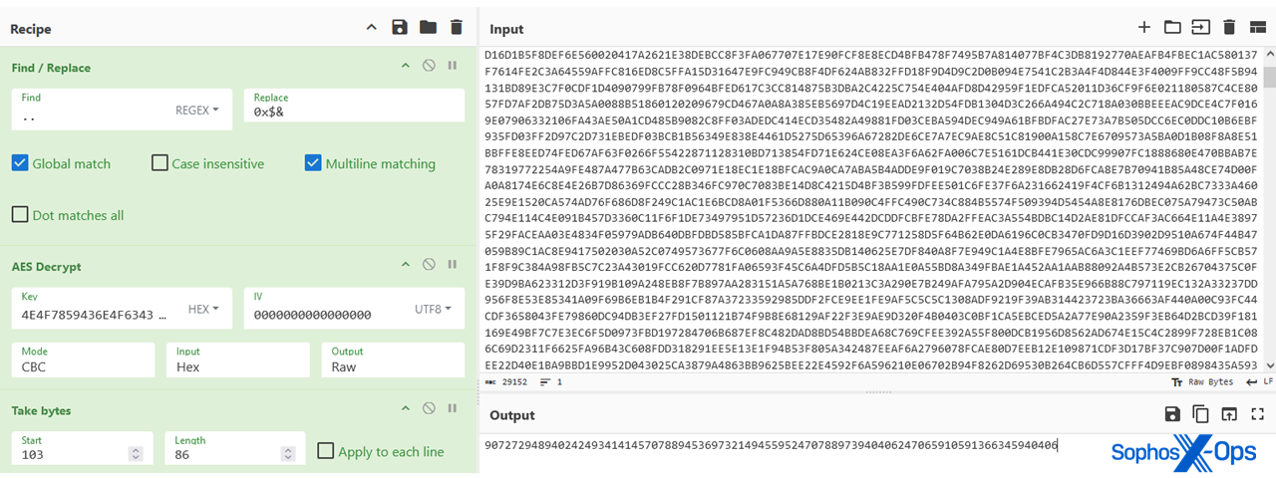
Task: Disable the Find / Replace operation
Action: point(429,67)
